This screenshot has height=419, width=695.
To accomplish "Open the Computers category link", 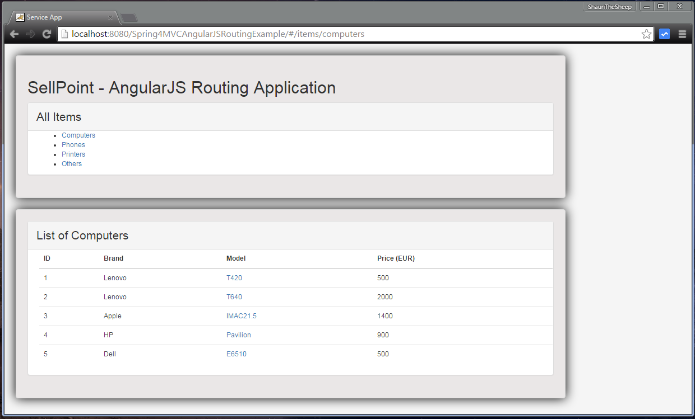I will (x=78, y=135).
